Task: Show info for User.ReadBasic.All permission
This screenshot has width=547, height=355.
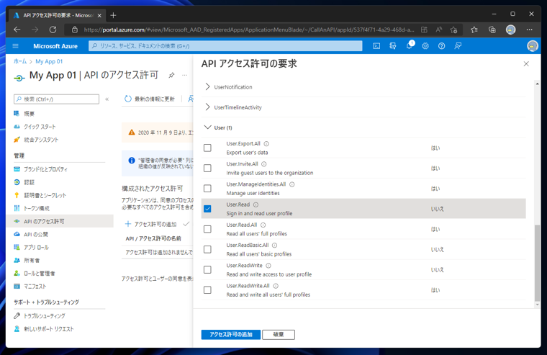Action: click(274, 246)
